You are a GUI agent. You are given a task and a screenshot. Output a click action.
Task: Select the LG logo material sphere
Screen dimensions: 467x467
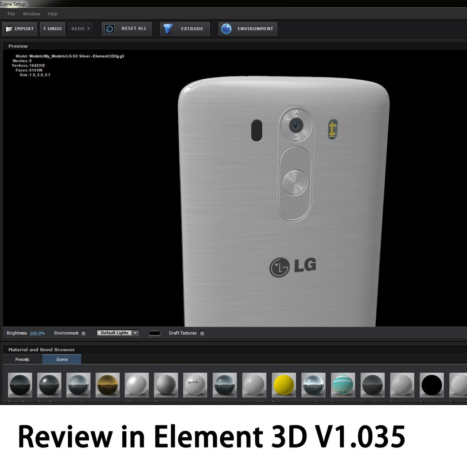click(195, 385)
